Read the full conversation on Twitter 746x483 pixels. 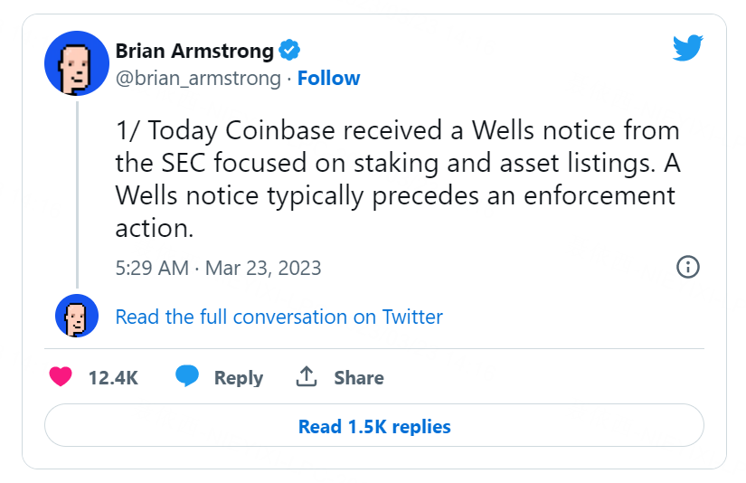click(279, 317)
